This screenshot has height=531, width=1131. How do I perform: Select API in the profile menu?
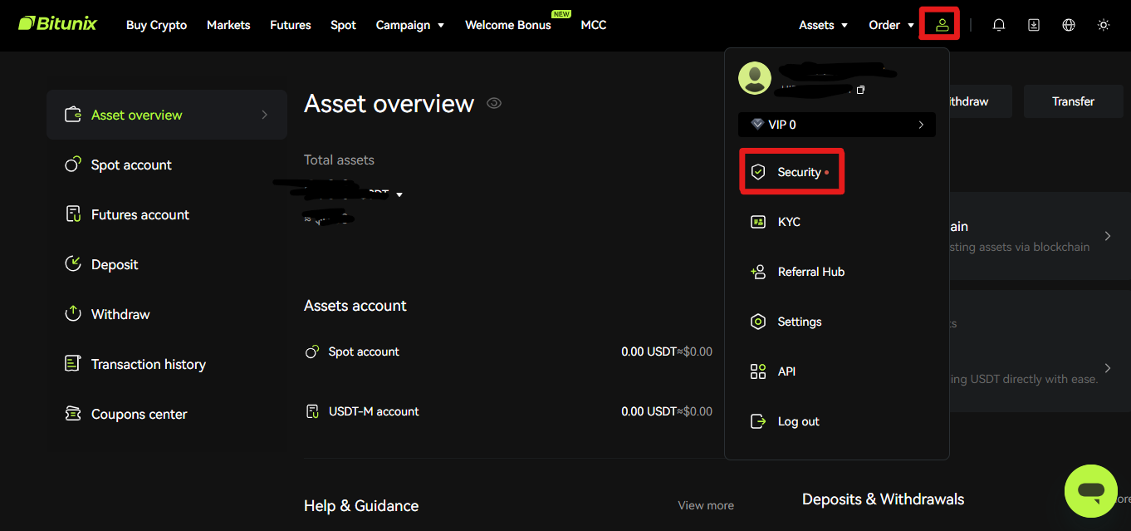[786, 371]
